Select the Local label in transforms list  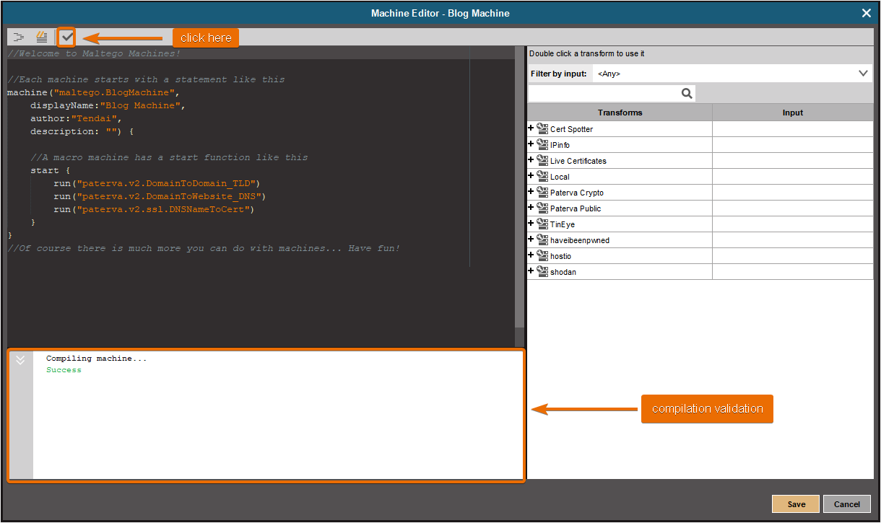(560, 177)
